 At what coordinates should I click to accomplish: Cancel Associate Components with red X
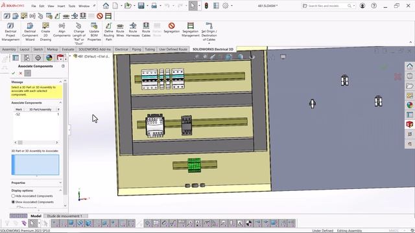click(20, 73)
